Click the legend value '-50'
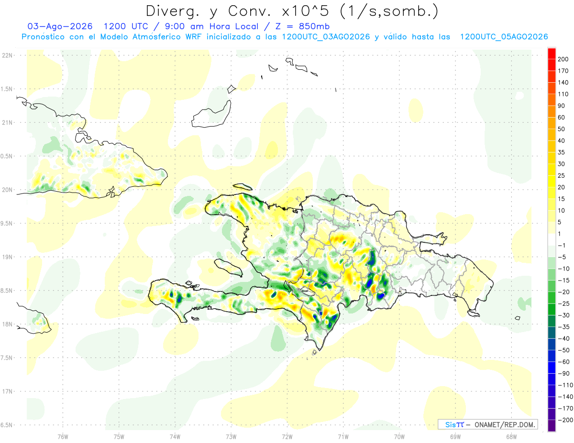The height and width of the screenshot is (443, 574). point(563,350)
